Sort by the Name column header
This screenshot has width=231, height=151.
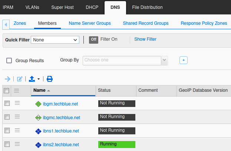(x=39, y=90)
